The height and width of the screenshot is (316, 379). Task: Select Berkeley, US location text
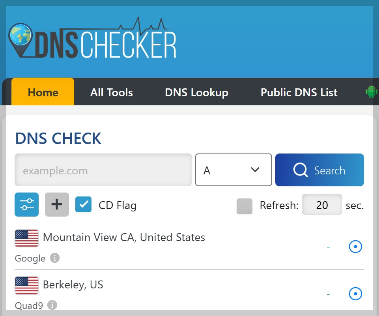coord(73,285)
